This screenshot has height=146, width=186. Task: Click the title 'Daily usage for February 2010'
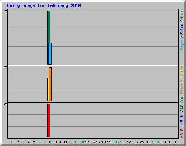[x=44, y=5]
